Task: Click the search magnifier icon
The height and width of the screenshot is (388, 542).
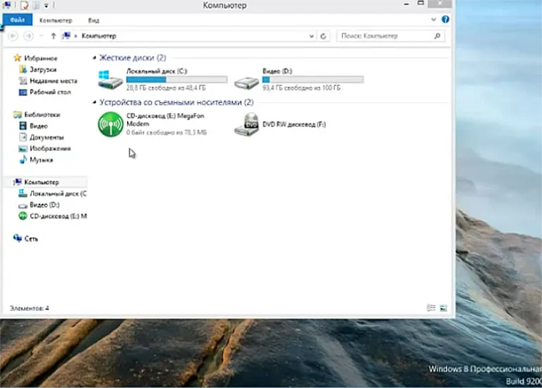Action: pos(438,36)
